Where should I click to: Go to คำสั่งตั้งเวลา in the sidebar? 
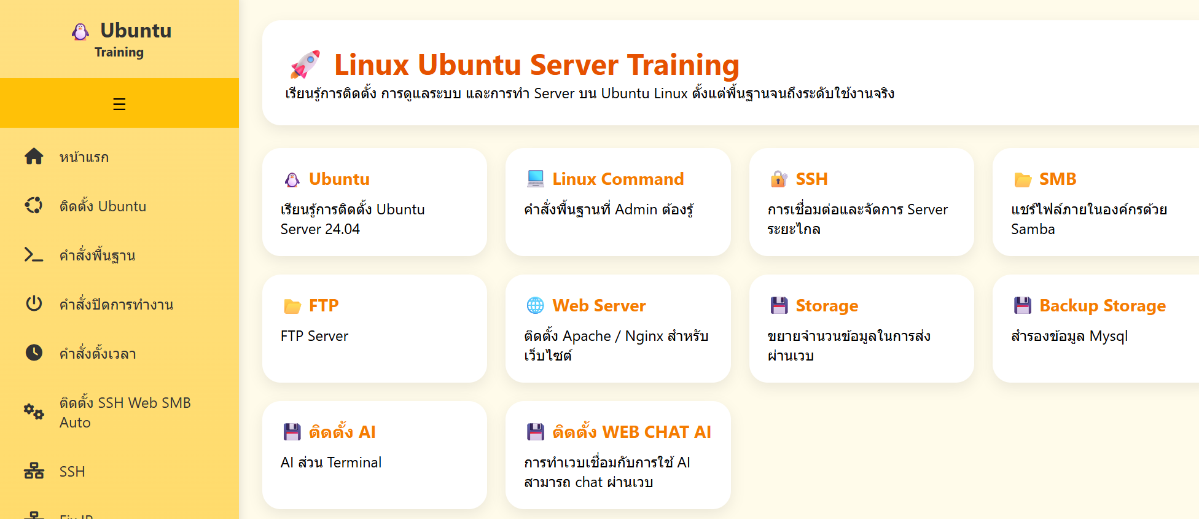tap(119, 353)
